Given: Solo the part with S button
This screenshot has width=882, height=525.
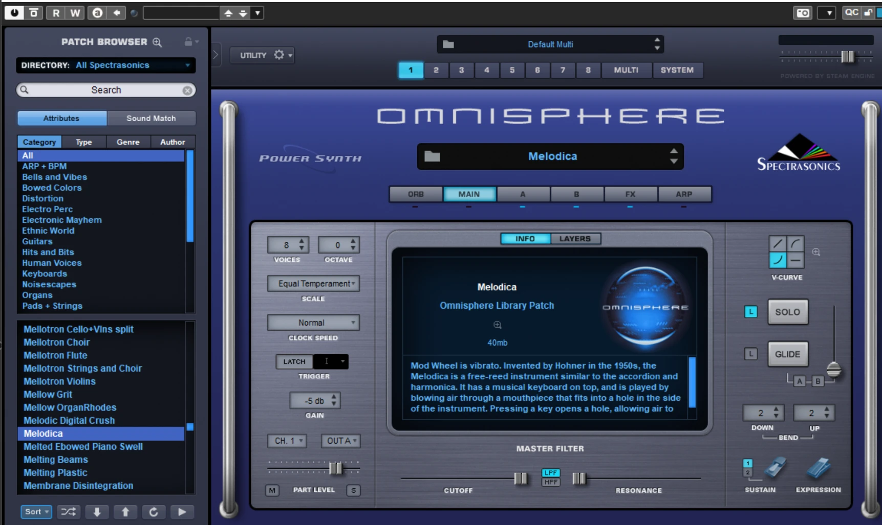Looking at the screenshot, I should (353, 490).
